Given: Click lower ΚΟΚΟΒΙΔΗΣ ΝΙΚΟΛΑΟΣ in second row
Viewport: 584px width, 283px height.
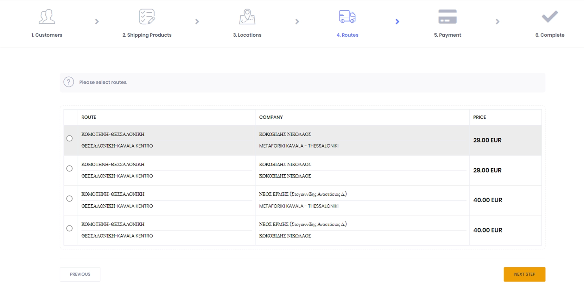Looking at the screenshot, I should pyautogui.click(x=285, y=176).
